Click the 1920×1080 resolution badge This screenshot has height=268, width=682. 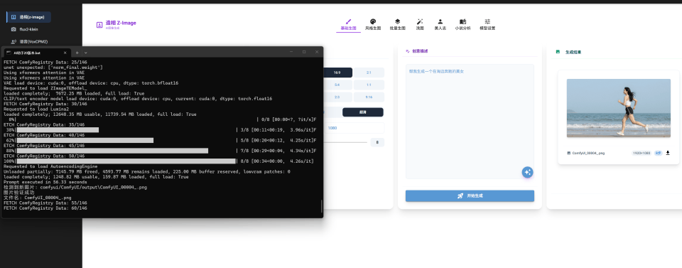coord(642,153)
